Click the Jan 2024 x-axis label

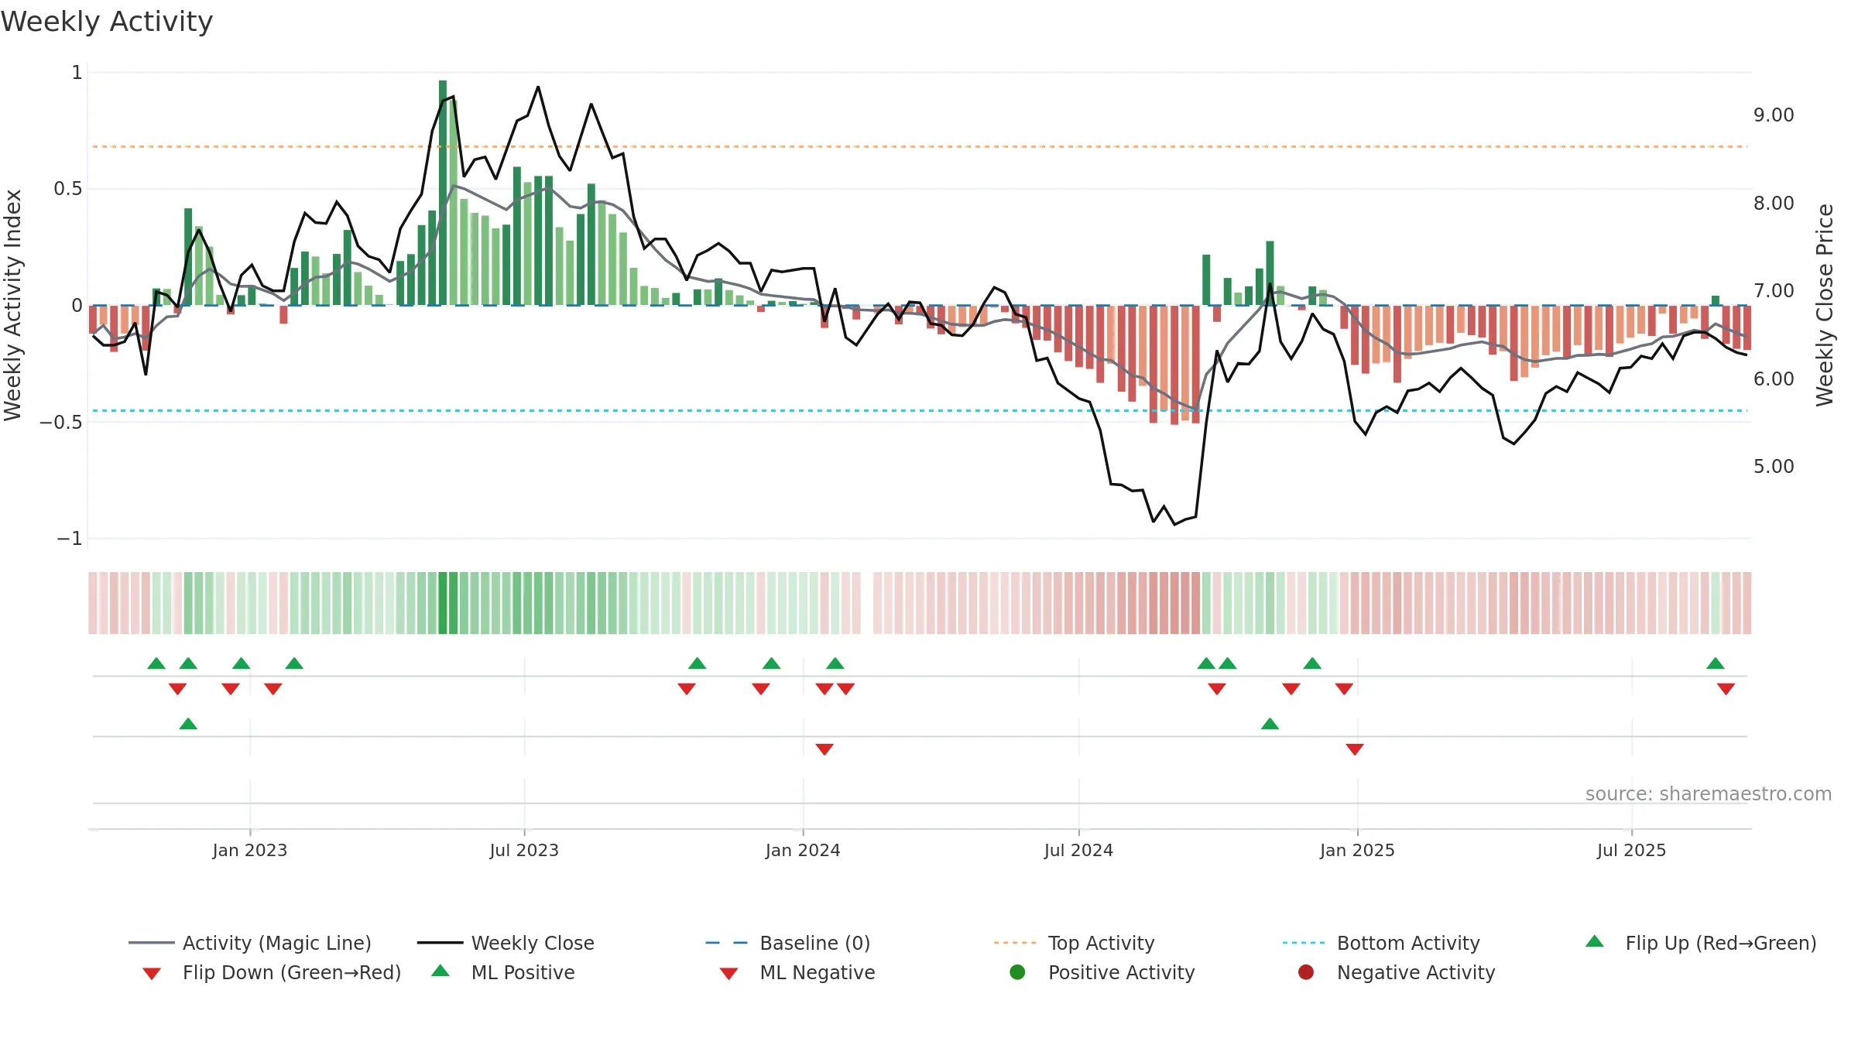[803, 850]
